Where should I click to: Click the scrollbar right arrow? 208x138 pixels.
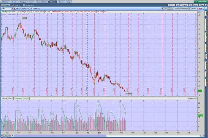(201, 136)
